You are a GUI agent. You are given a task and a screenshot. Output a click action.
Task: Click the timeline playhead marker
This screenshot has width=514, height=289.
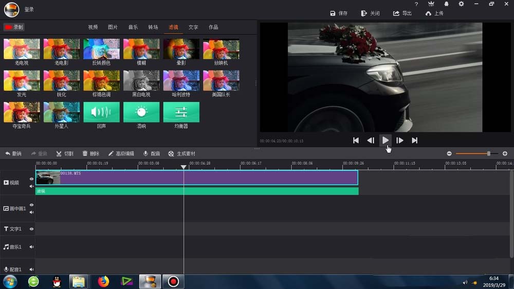(183, 167)
